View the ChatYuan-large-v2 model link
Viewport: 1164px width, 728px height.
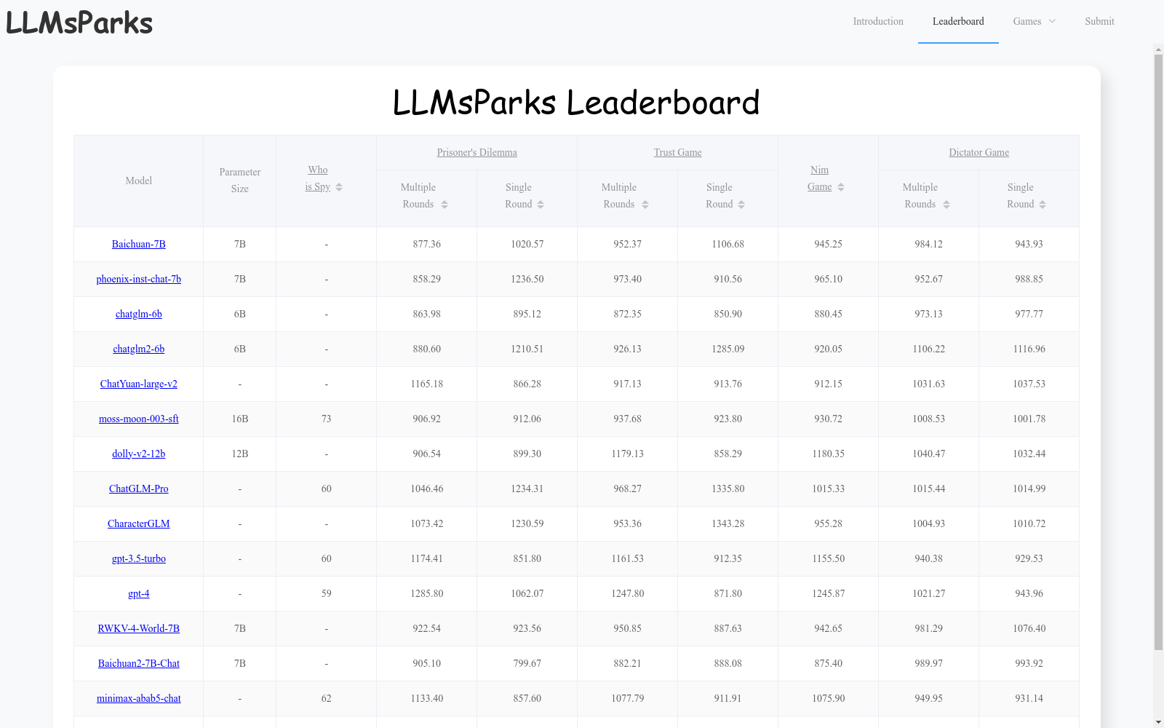coord(139,384)
